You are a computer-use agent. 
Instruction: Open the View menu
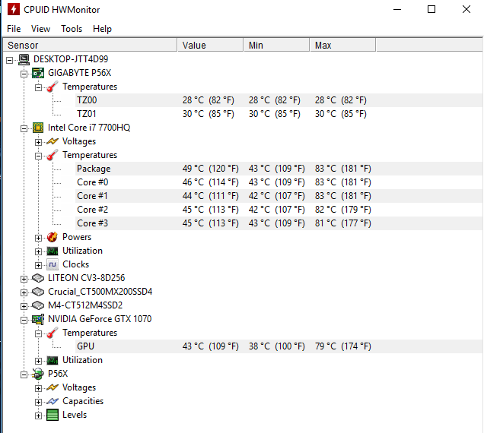(x=40, y=29)
